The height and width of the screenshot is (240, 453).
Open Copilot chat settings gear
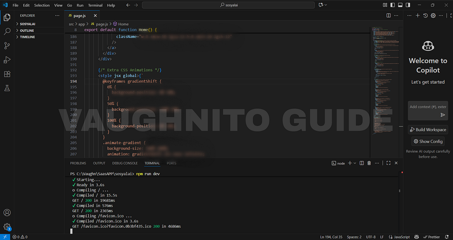433,15
